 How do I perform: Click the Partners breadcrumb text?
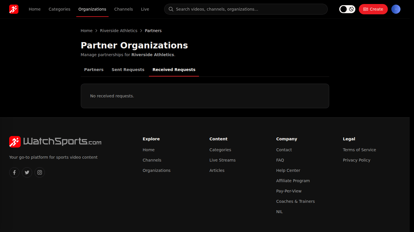(153, 31)
